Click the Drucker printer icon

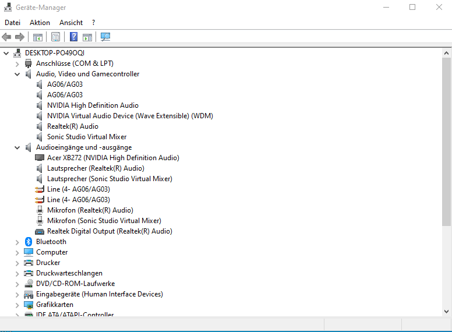pos(29,263)
